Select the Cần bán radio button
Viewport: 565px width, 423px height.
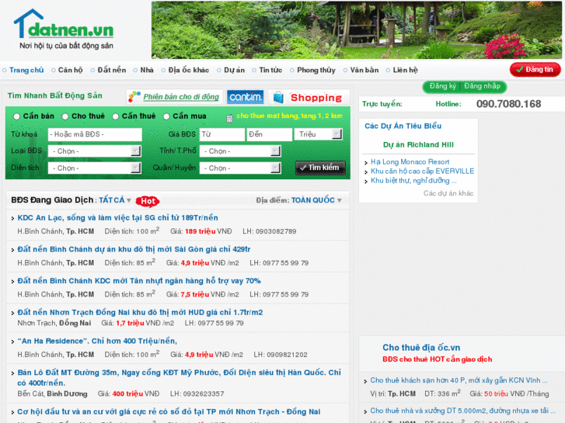click(16, 116)
